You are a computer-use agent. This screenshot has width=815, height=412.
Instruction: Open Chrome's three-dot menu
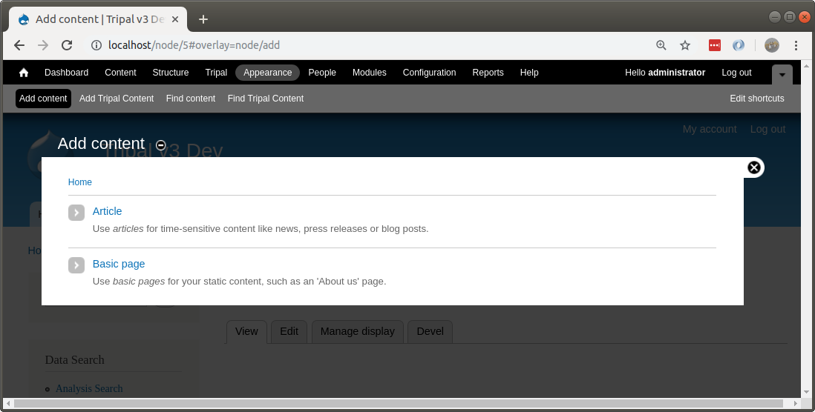796,45
